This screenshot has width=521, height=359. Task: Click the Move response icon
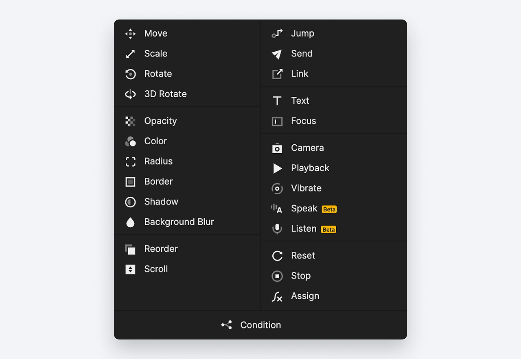(x=130, y=34)
